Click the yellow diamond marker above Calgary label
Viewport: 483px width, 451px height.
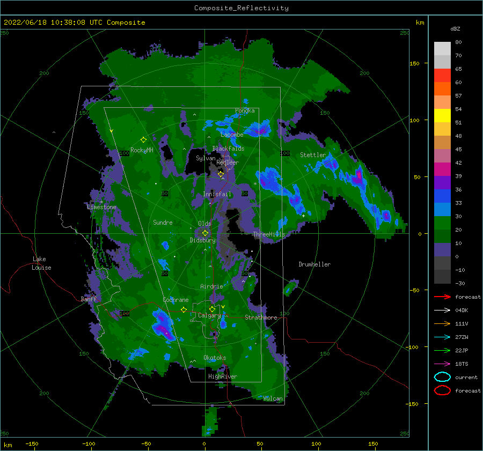(212, 309)
